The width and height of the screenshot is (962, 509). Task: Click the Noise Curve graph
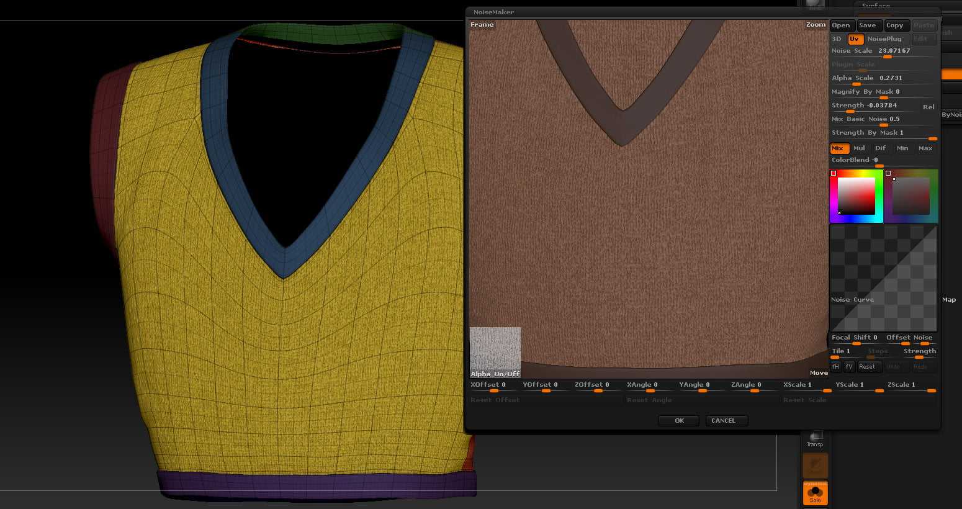883,278
